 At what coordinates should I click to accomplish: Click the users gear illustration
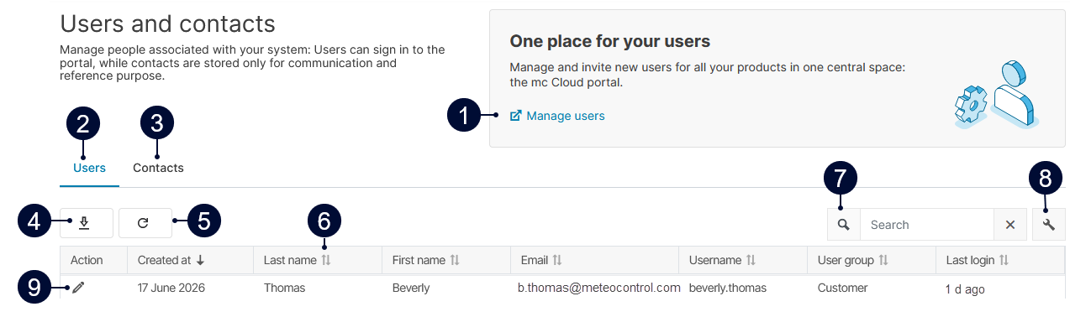(x=998, y=94)
